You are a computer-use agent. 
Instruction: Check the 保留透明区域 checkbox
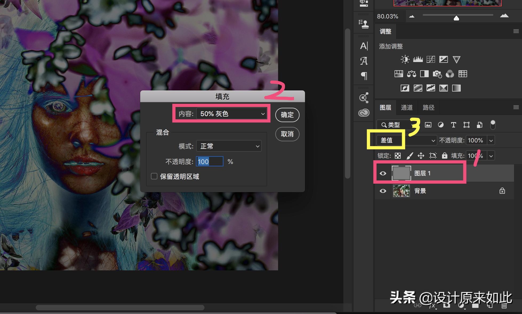click(x=154, y=176)
